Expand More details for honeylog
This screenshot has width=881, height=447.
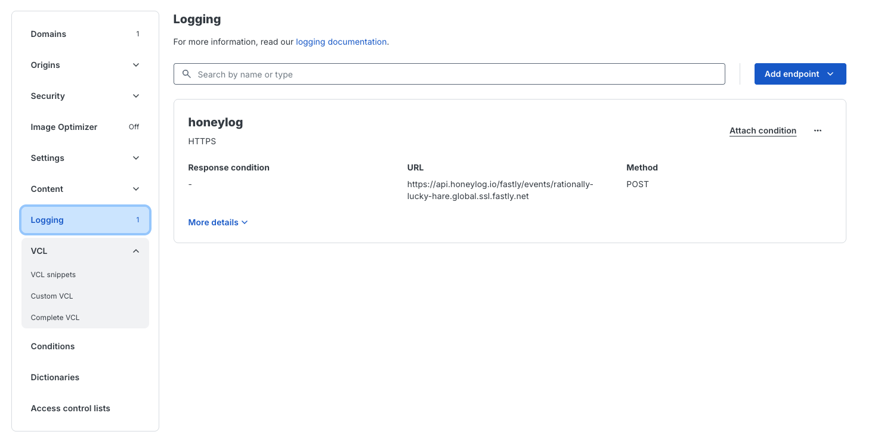point(218,222)
